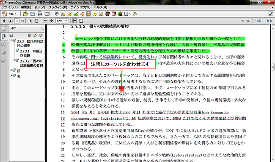Toggle the Page Thumbnails panel icon
Viewport: 275px width, 162px height.
tap(4, 28)
